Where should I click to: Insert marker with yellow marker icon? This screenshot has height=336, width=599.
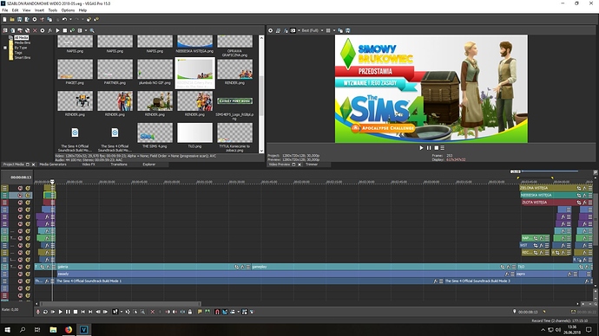pos(200,312)
